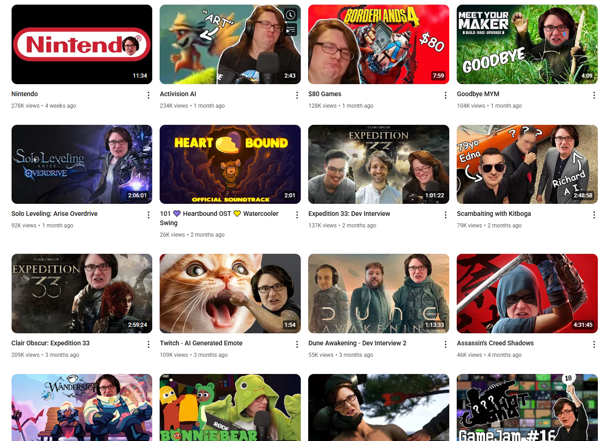
Task: Click the '209K views • 3 months ago' text
Action: [x=45, y=355]
